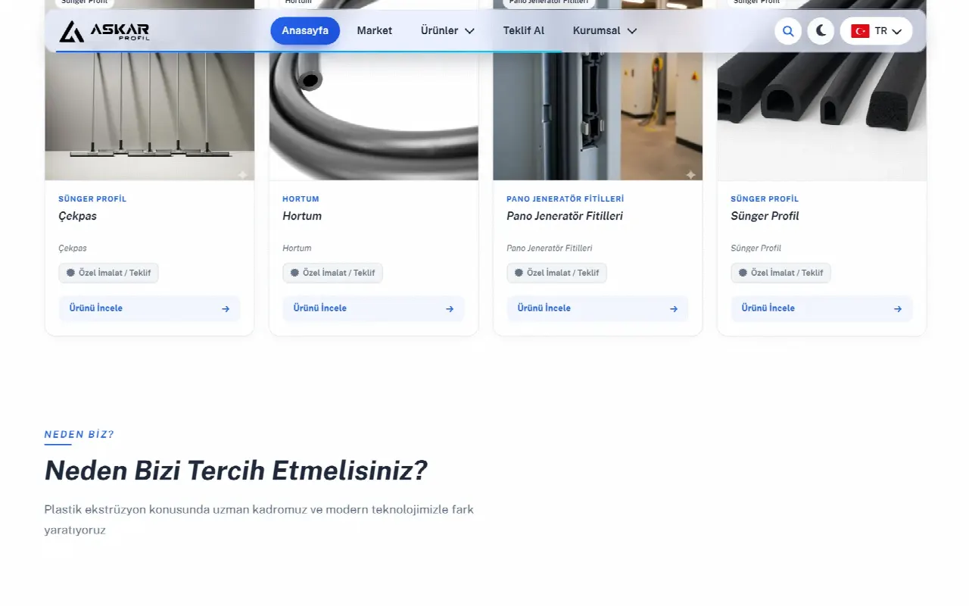The image size is (969, 613).
Task: Open the search magnifier icon
Action: coord(788,31)
